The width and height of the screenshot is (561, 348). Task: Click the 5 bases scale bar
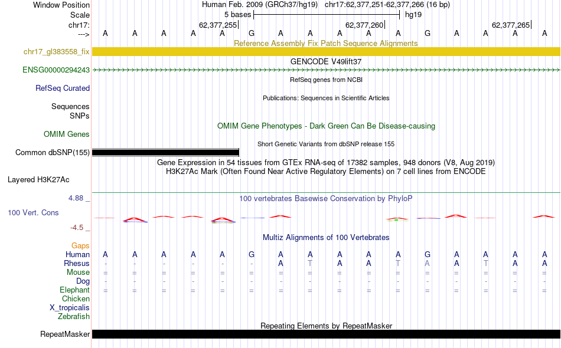click(327, 15)
